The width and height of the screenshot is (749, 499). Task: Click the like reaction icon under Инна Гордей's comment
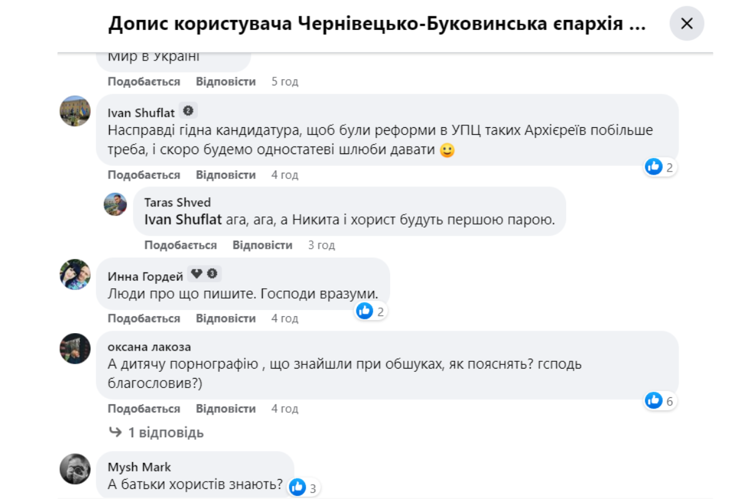[364, 309]
